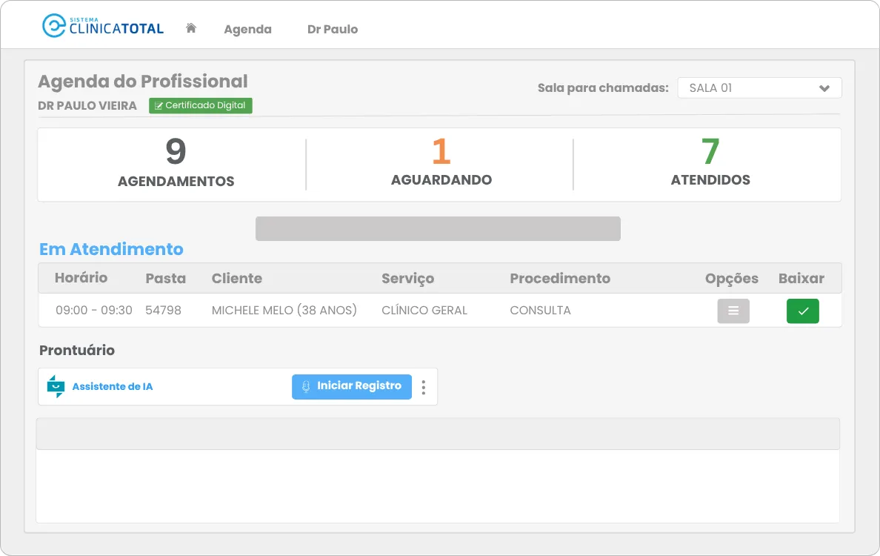Click the dropdown chevron next to SALA 01
880x556 pixels.
[x=824, y=88]
